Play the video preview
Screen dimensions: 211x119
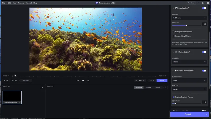83,80
